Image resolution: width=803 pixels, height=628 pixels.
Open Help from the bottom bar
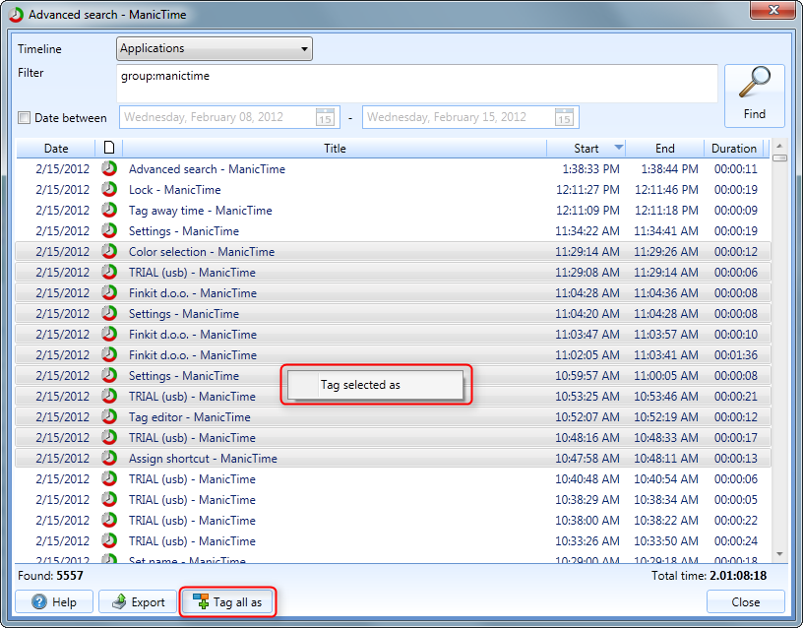tap(54, 601)
